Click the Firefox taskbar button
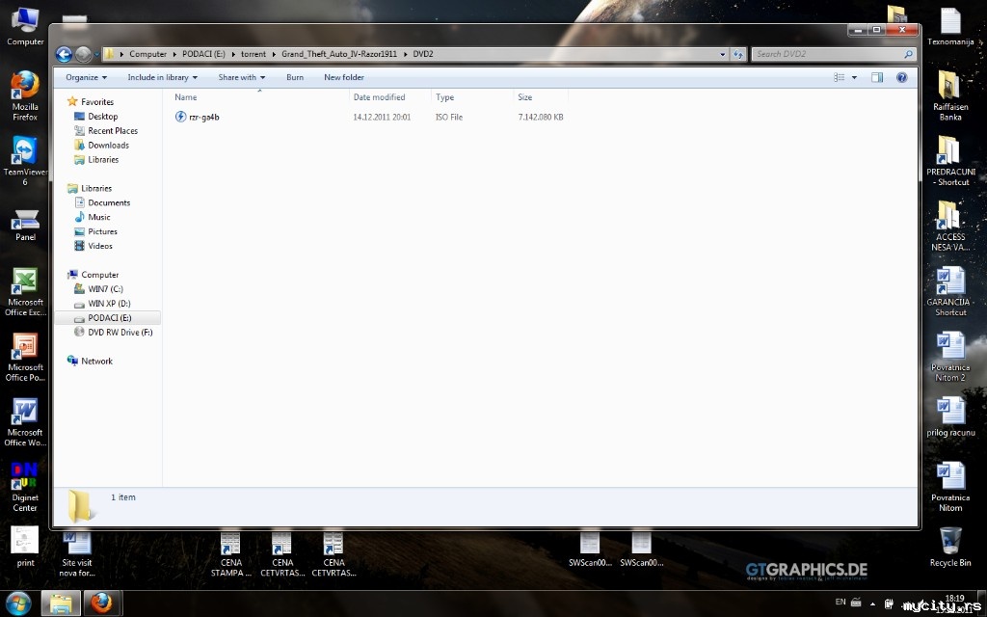The image size is (987, 617). coord(100,604)
